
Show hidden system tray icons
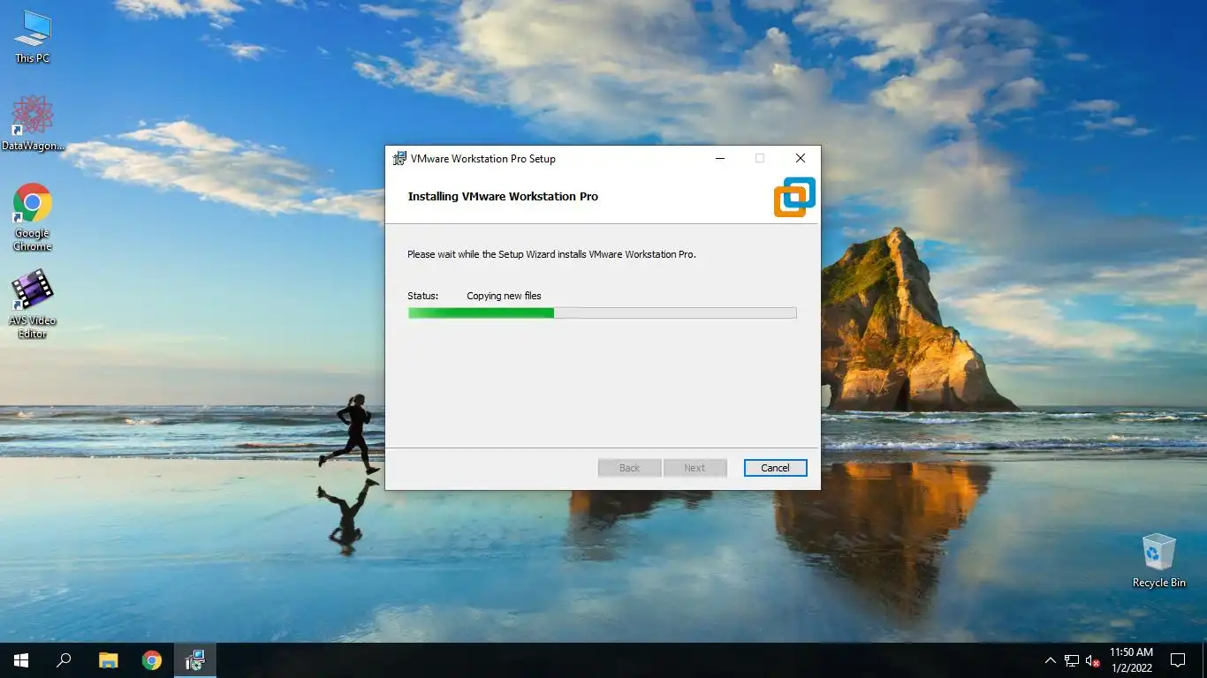1050,660
